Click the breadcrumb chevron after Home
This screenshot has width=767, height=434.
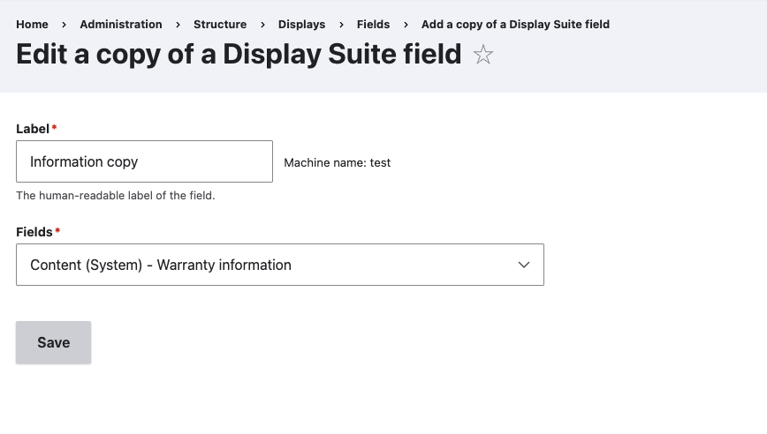coord(65,25)
